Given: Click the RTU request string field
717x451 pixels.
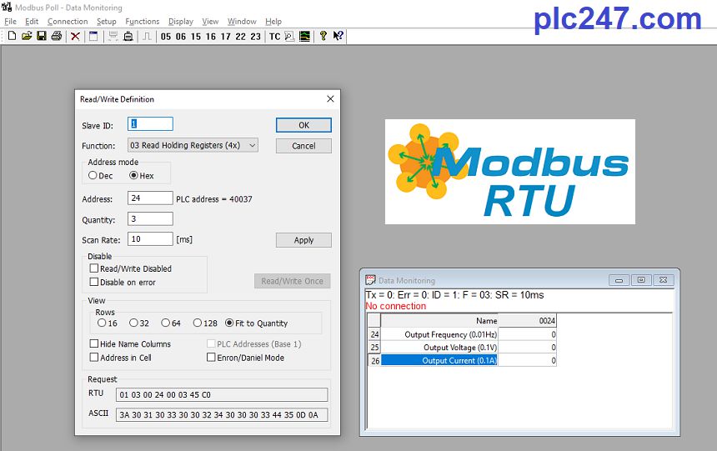Looking at the screenshot, I should click(222, 395).
